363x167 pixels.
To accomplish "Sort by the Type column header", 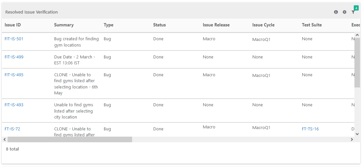I will click(108, 25).
